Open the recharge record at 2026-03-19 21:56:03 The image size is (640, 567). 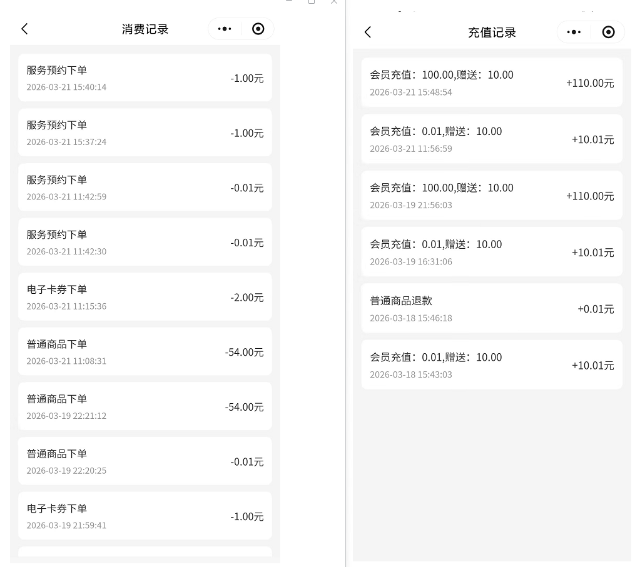492,196
